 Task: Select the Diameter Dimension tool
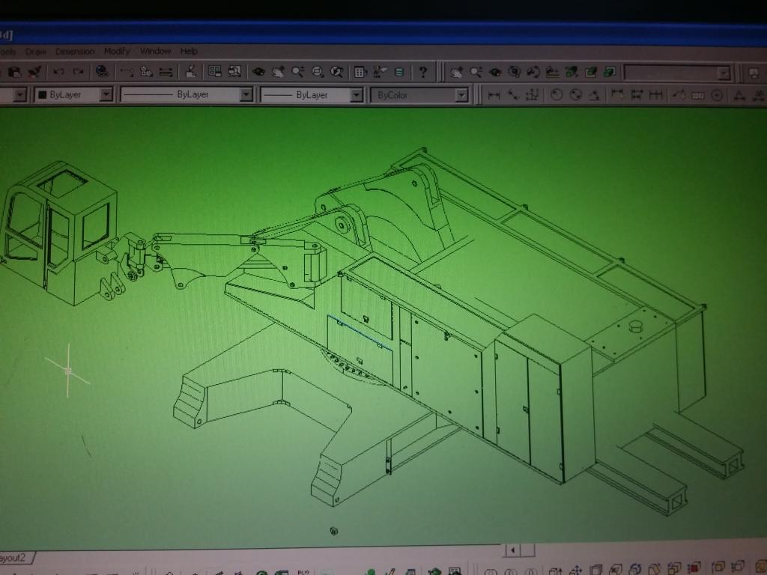(575, 95)
